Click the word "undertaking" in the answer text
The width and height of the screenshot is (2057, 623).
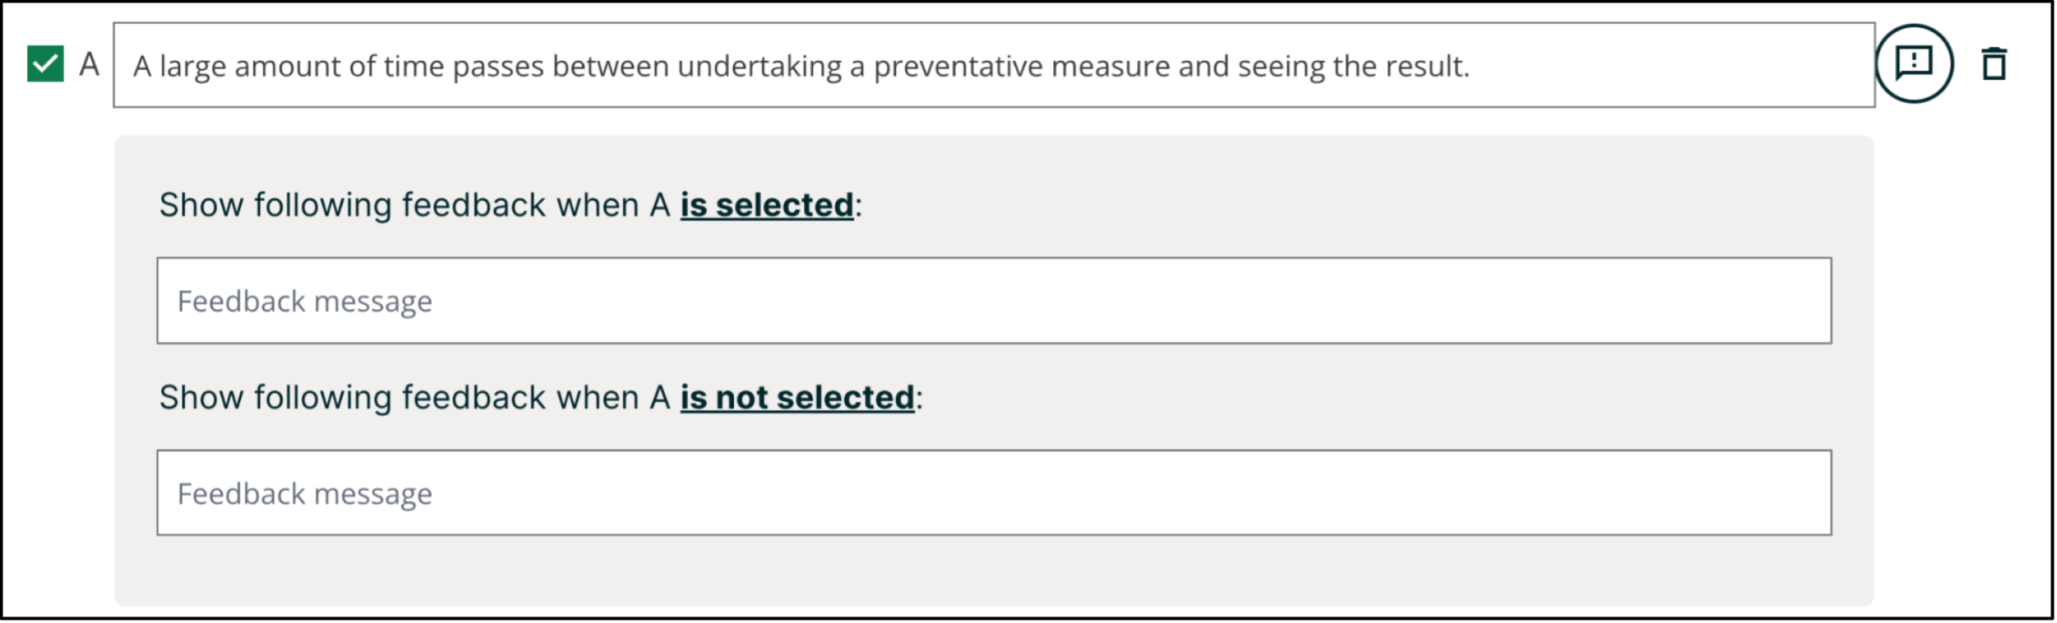click(759, 67)
